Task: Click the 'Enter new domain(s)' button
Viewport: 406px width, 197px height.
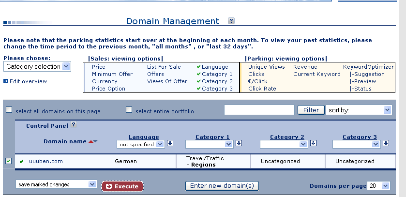Action: [222, 186]
